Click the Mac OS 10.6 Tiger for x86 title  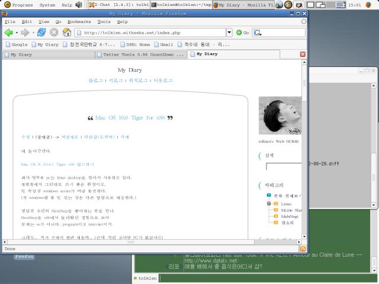pyautogui.click(x=130, y=118)
